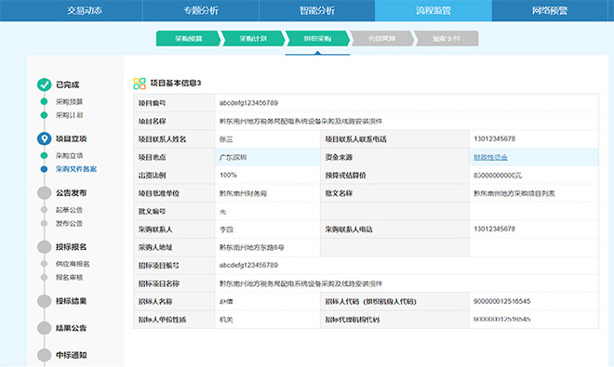Image resolution: width=614 pixels, height=367 pixels.
Task: Click the blue location pin icon beside 项目立项
Action: coord(45,138)
